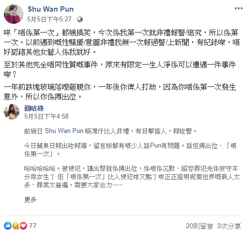Open 圓咕碌's profile picture in shared post

tap(12, 112)
